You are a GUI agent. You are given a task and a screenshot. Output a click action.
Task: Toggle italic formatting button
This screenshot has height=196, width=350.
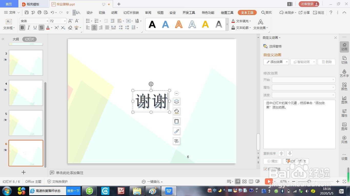(x=29, y=28)
